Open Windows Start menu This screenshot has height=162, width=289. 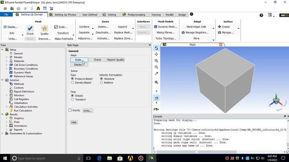point(5,158)
